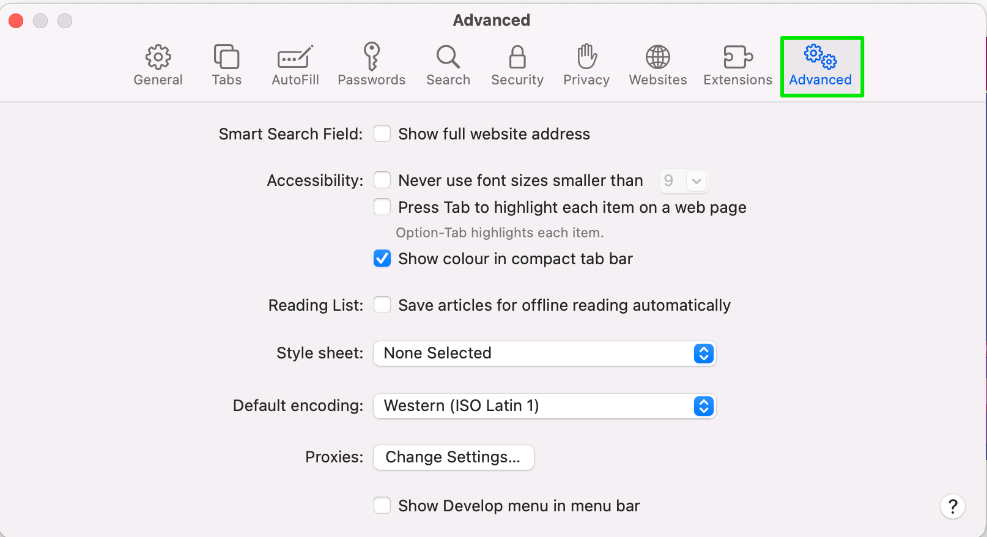This screenshot has width=987, height=537.
Task: Open the Style sheet dropdown
Action: tap(544, 354)
